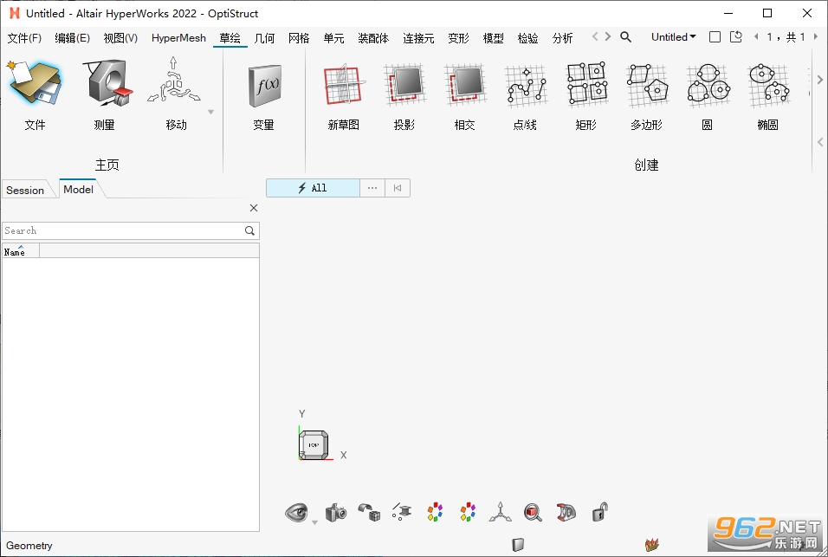Click the search icon in the Model browser field
This screenshot has width=828, height=557.
click(x=249, y=230)
